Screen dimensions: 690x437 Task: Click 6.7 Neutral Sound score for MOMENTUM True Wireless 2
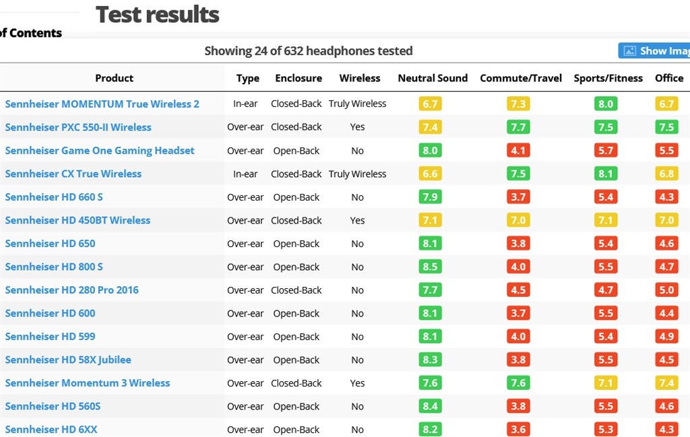[430, 104]
